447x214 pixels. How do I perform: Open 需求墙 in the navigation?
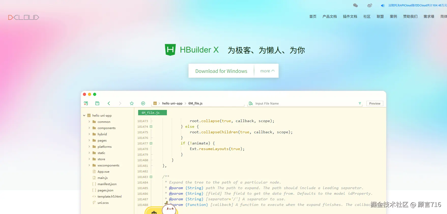pos(429,17)
